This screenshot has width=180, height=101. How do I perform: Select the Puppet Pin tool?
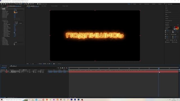point(33,4)
